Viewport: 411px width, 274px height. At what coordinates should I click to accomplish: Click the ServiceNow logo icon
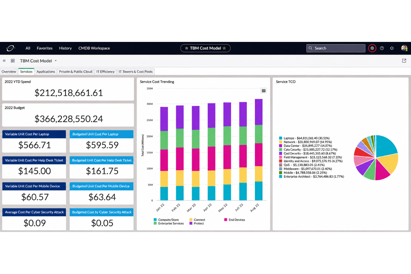point(11,48)
